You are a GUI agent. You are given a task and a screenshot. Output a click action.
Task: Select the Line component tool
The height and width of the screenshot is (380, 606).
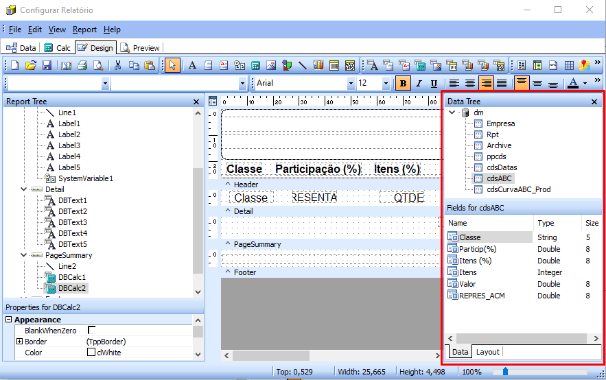tap(302, 66)
